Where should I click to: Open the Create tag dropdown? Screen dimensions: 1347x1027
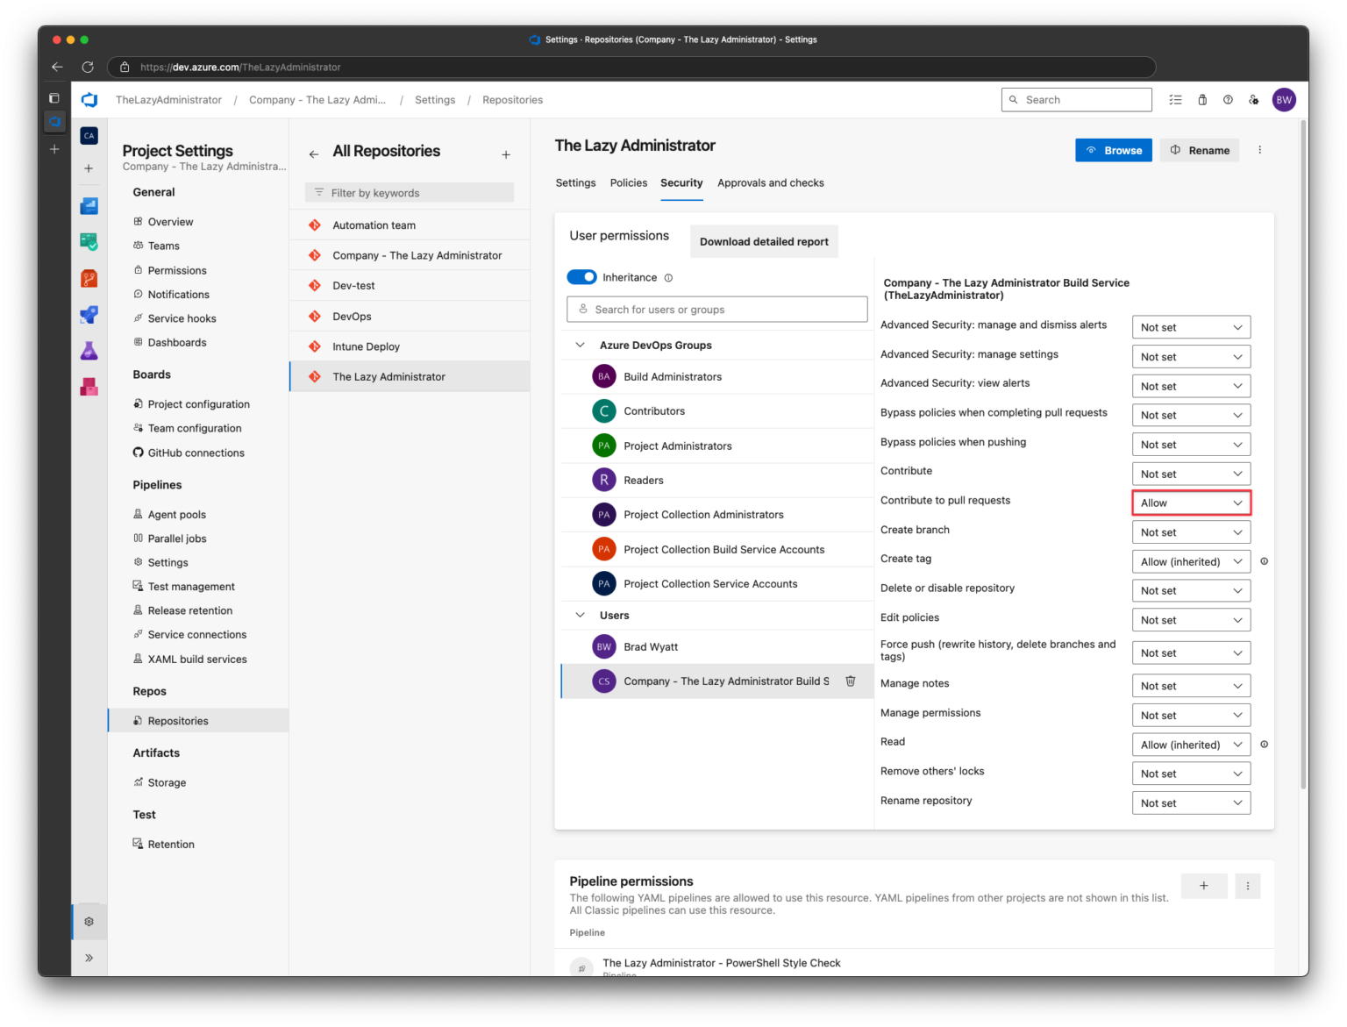pyautogui.click(x=1191, y=562)
